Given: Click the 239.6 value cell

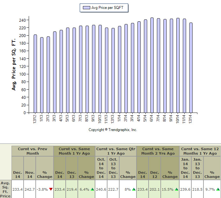Looking at the screenshot, I should pyautogui.click(x=185, y=189).
